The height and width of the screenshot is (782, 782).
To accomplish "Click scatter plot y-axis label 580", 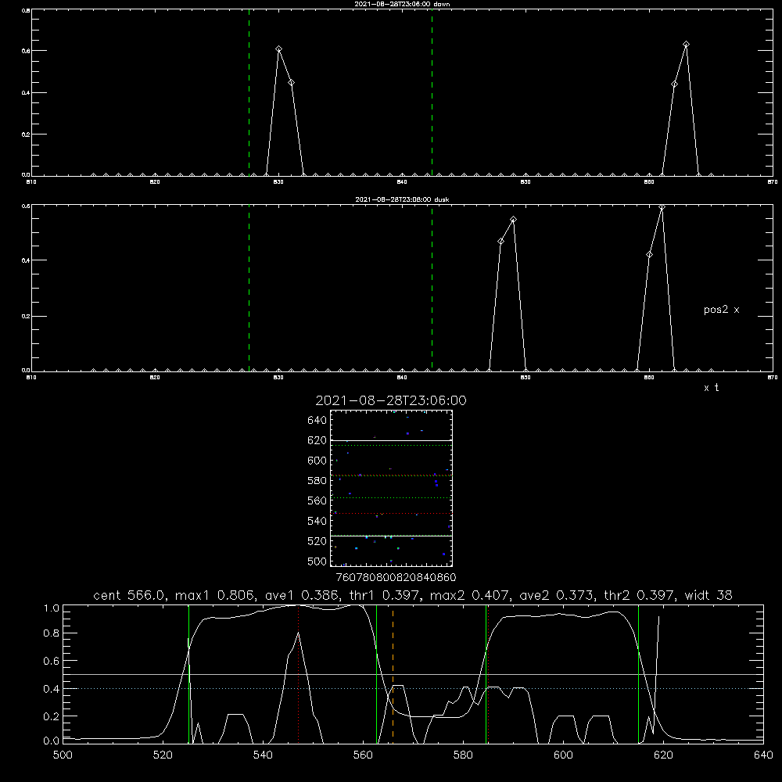I will (317, 481).
